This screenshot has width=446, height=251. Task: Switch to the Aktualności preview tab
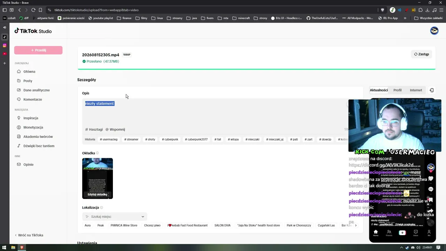[379, 90]
